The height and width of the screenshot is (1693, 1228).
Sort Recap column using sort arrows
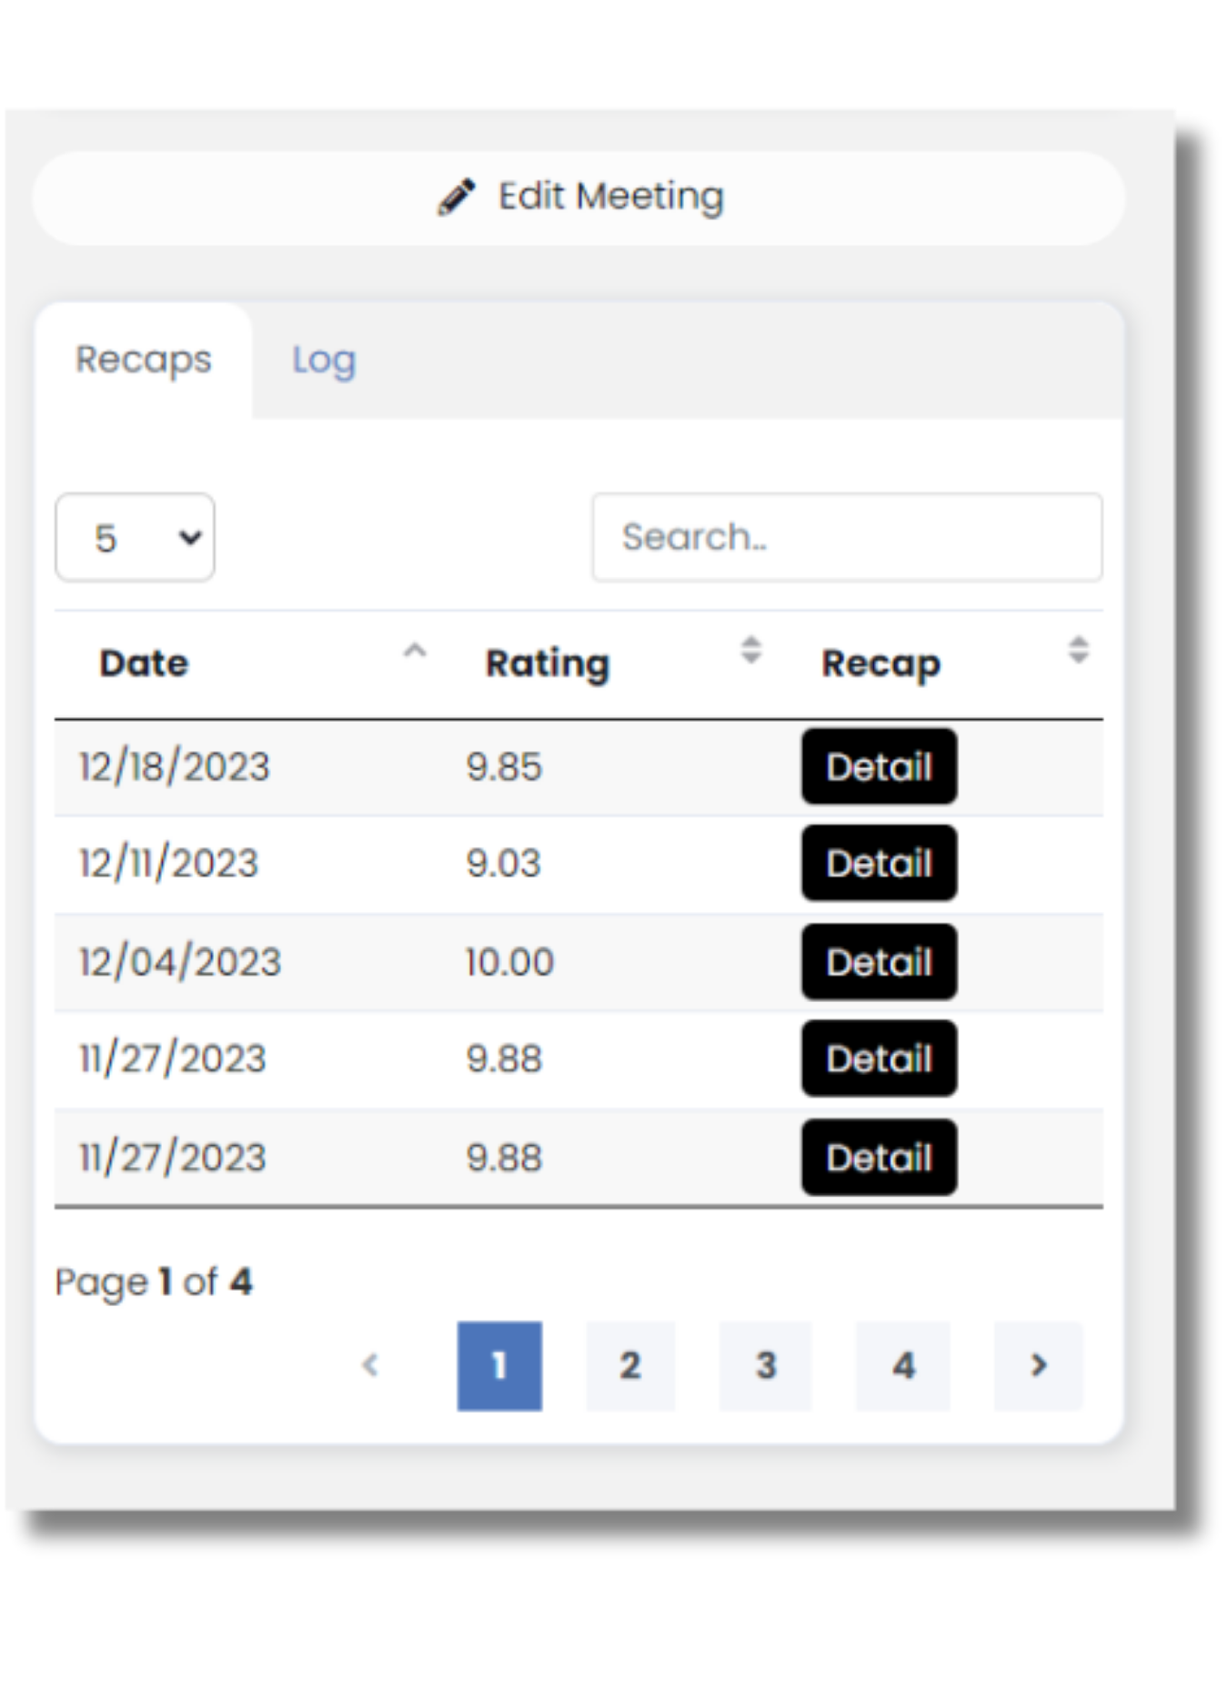[x=1078, y=650]
